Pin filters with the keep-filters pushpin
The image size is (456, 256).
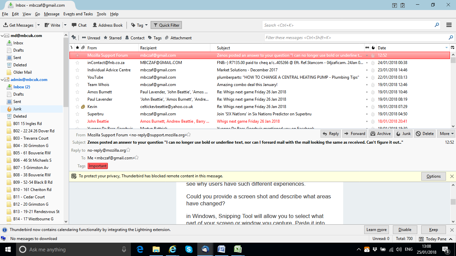pyautogui.click(x=74, y=38)
